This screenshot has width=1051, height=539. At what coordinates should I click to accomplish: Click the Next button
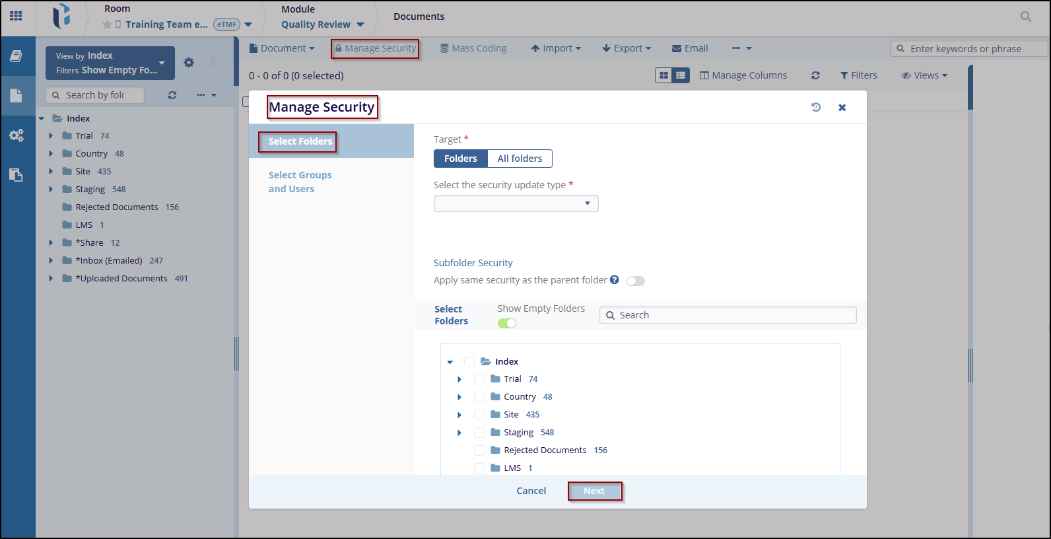594,491
